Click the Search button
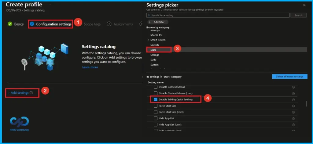The width and height of the screenshot is (313, 144). pos(298,15)
